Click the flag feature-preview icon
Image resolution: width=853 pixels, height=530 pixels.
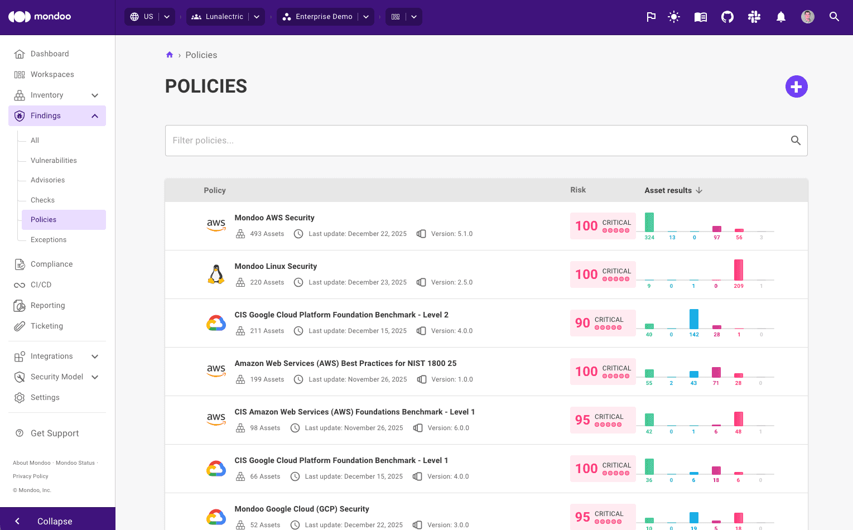[x=651, y=17]
